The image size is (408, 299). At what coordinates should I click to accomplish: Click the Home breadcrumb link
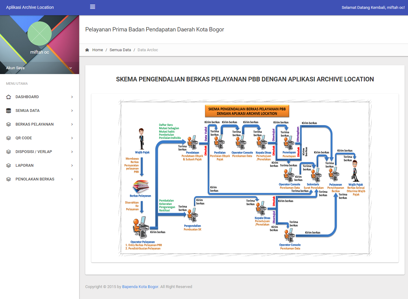tap(97, 50)
